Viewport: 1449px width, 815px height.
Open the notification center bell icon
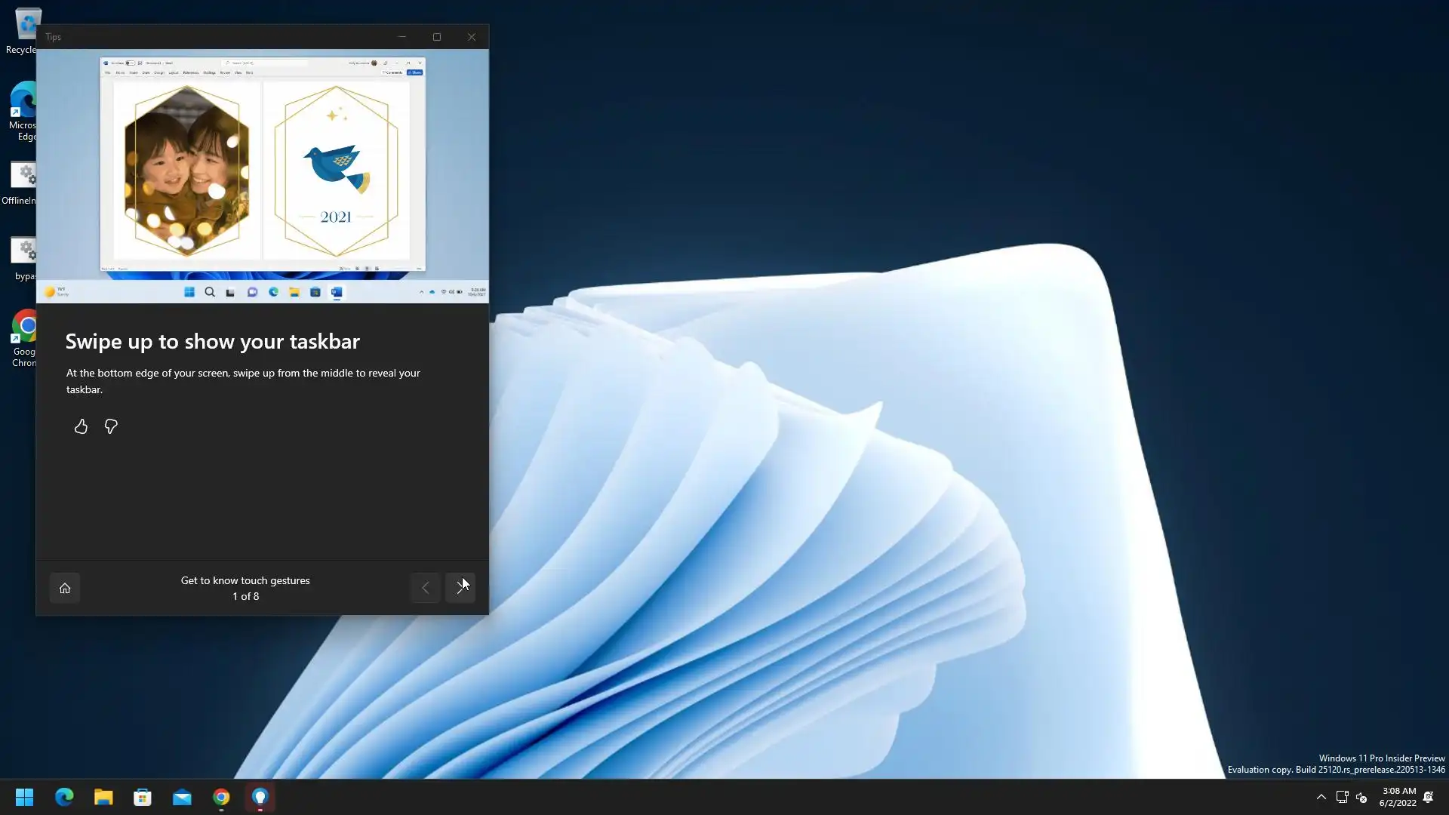1429,797
